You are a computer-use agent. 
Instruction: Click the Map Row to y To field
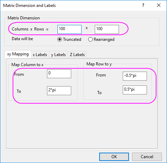click(x=135, y=90)
